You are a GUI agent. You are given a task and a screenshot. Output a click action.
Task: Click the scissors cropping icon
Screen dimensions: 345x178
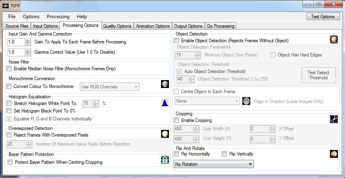(x=334, y=119)
